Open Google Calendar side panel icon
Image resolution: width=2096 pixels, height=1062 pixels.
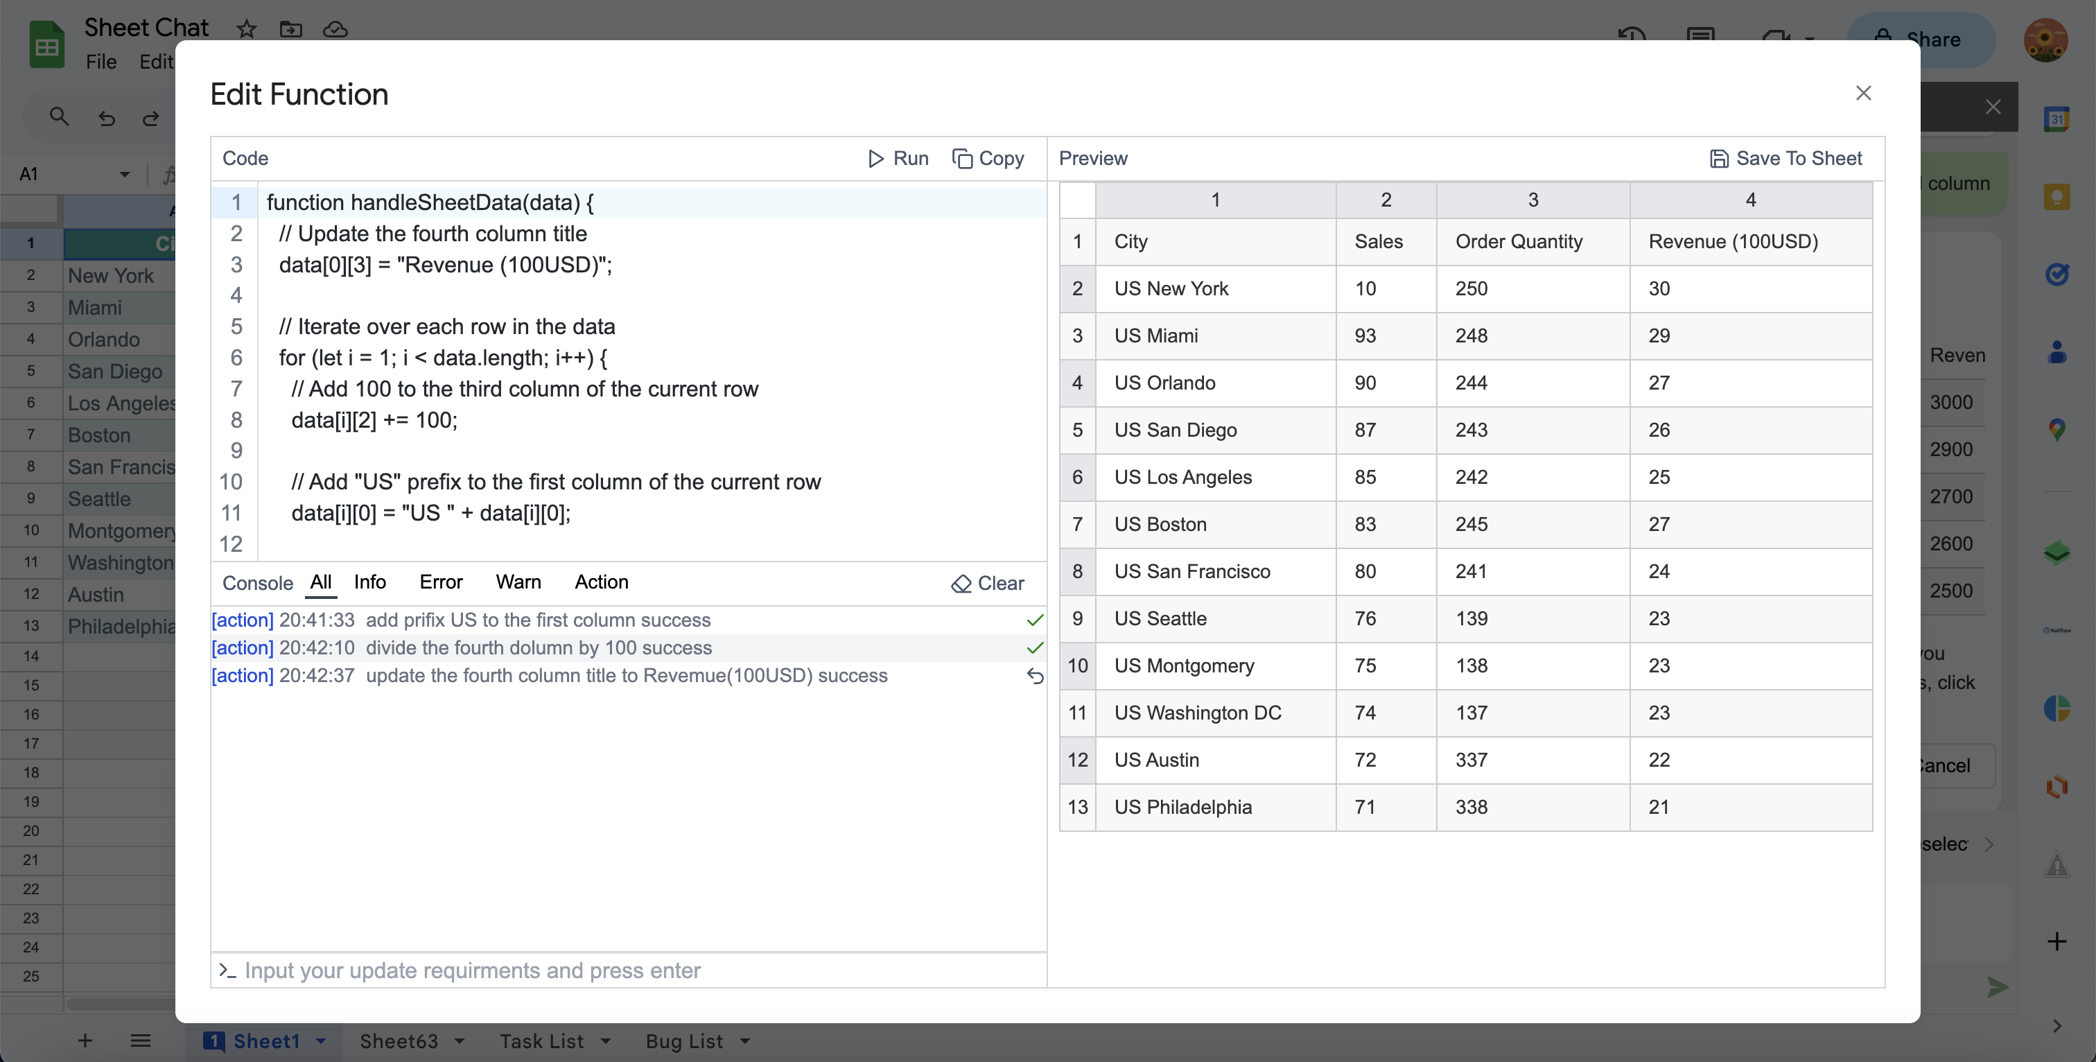(x=2056, y=119)
